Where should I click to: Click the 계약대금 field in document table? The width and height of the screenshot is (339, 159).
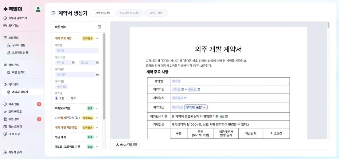[x=177, y=107]
